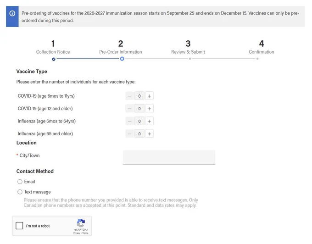Increase Influenza age 6mos to 64yrs count
Image resolution: width=312 pixels, height=244 pixels.
pos(149,121)
